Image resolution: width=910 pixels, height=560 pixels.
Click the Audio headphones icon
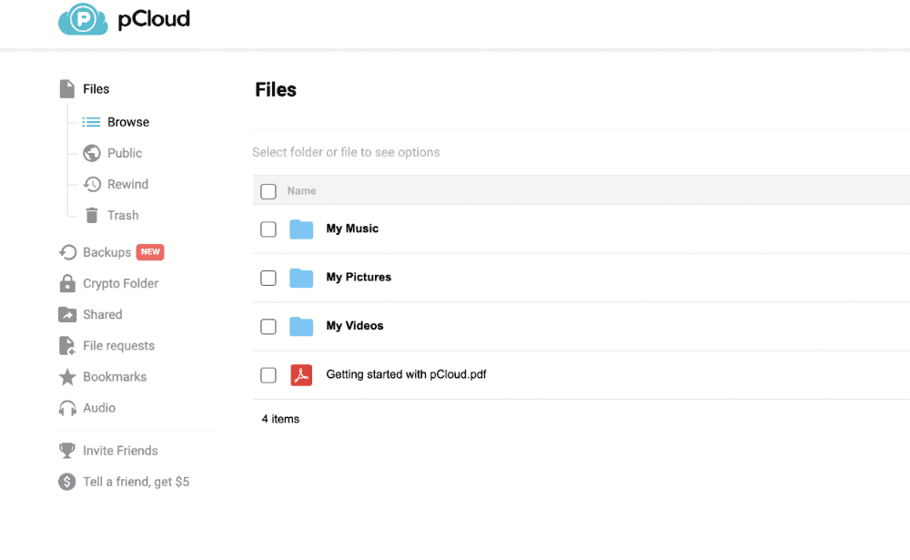tap(67, 409)
